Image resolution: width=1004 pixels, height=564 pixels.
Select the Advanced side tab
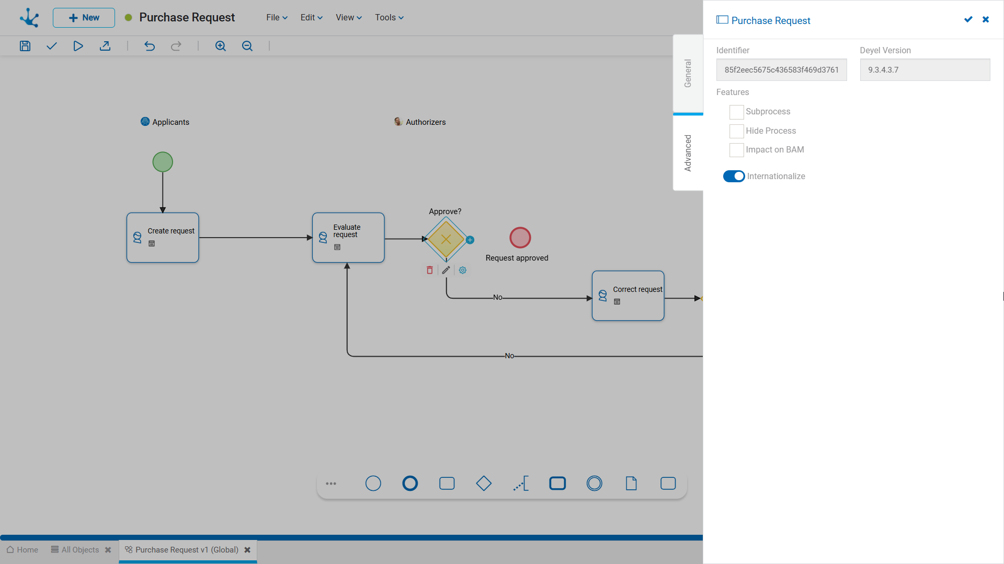coord(688,153)
